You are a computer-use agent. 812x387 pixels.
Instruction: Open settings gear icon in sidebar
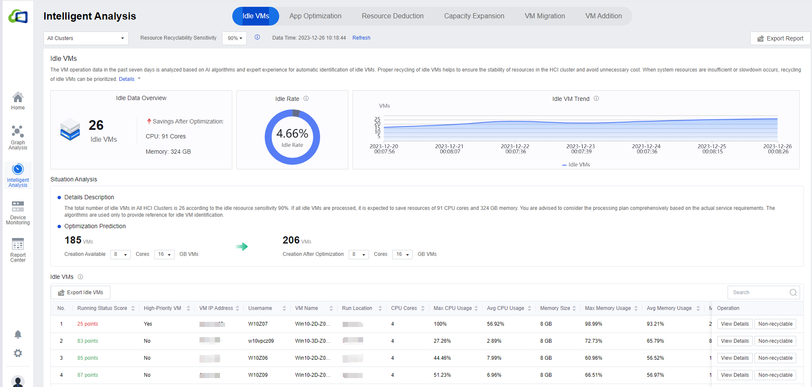pos(18,353)
